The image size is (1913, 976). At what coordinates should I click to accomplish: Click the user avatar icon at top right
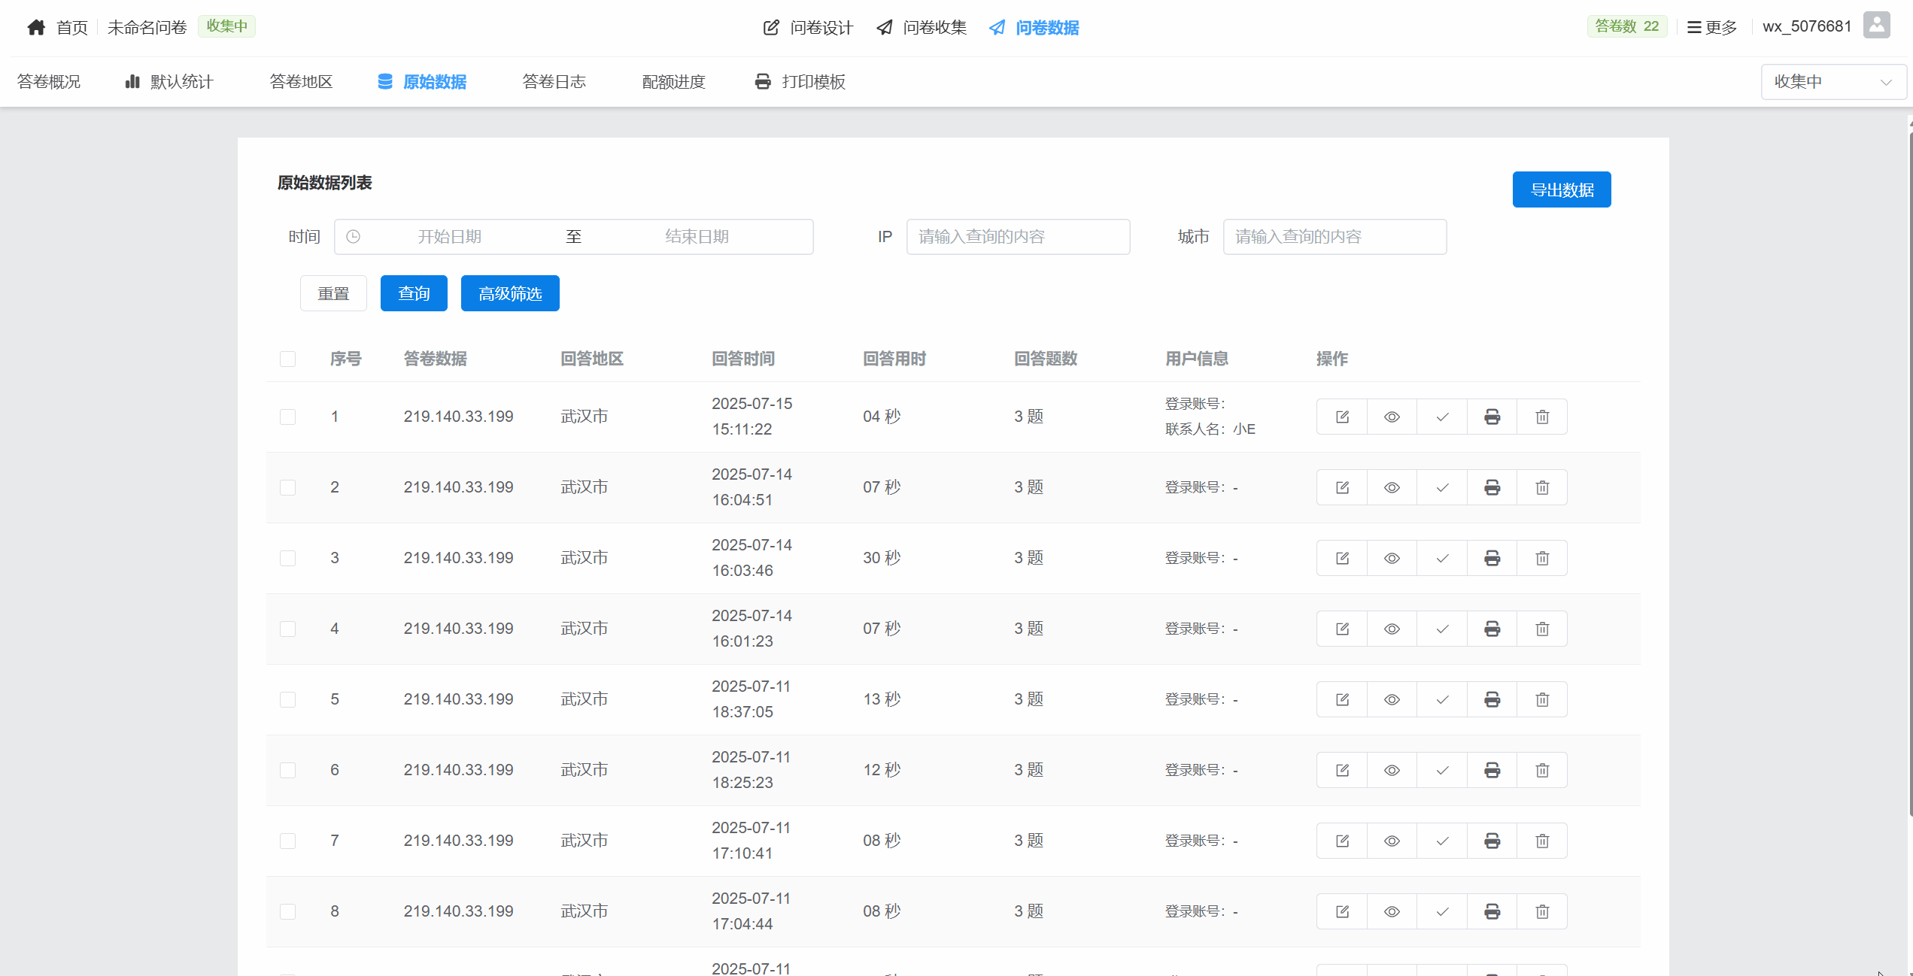click(x=1876, y=26)
